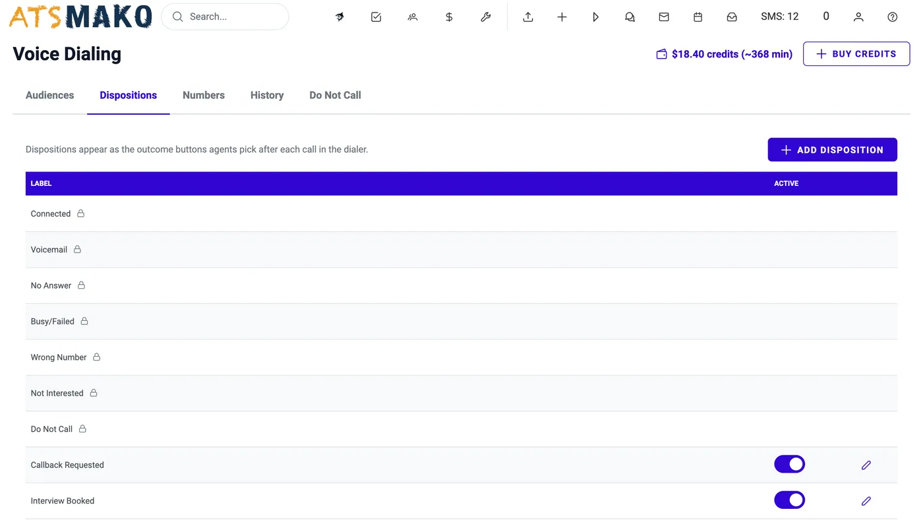Viewport: 923px width, 530px height.
Task: Click the plus icon in top toolbar
Action: (562, 17)
